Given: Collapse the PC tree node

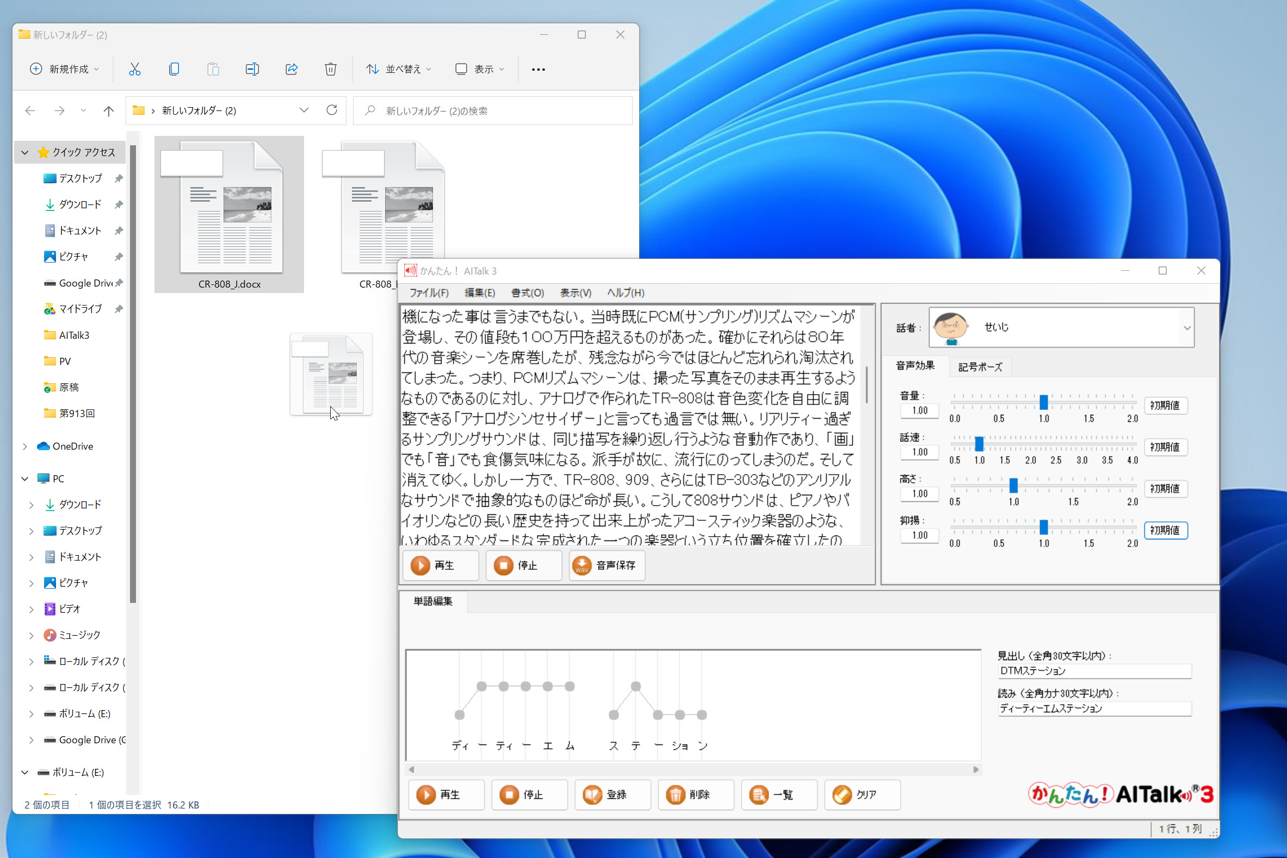Looking at the screenshot, I should tap(24, 479).
